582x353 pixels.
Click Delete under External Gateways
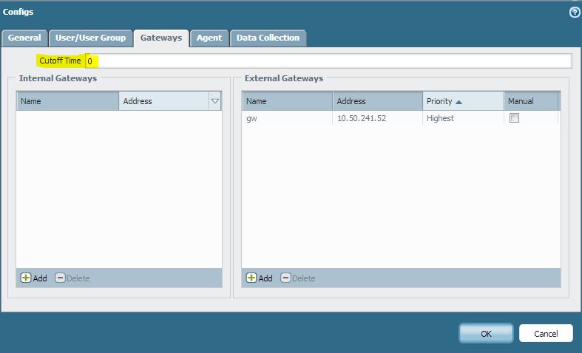(x=298, y=278)
